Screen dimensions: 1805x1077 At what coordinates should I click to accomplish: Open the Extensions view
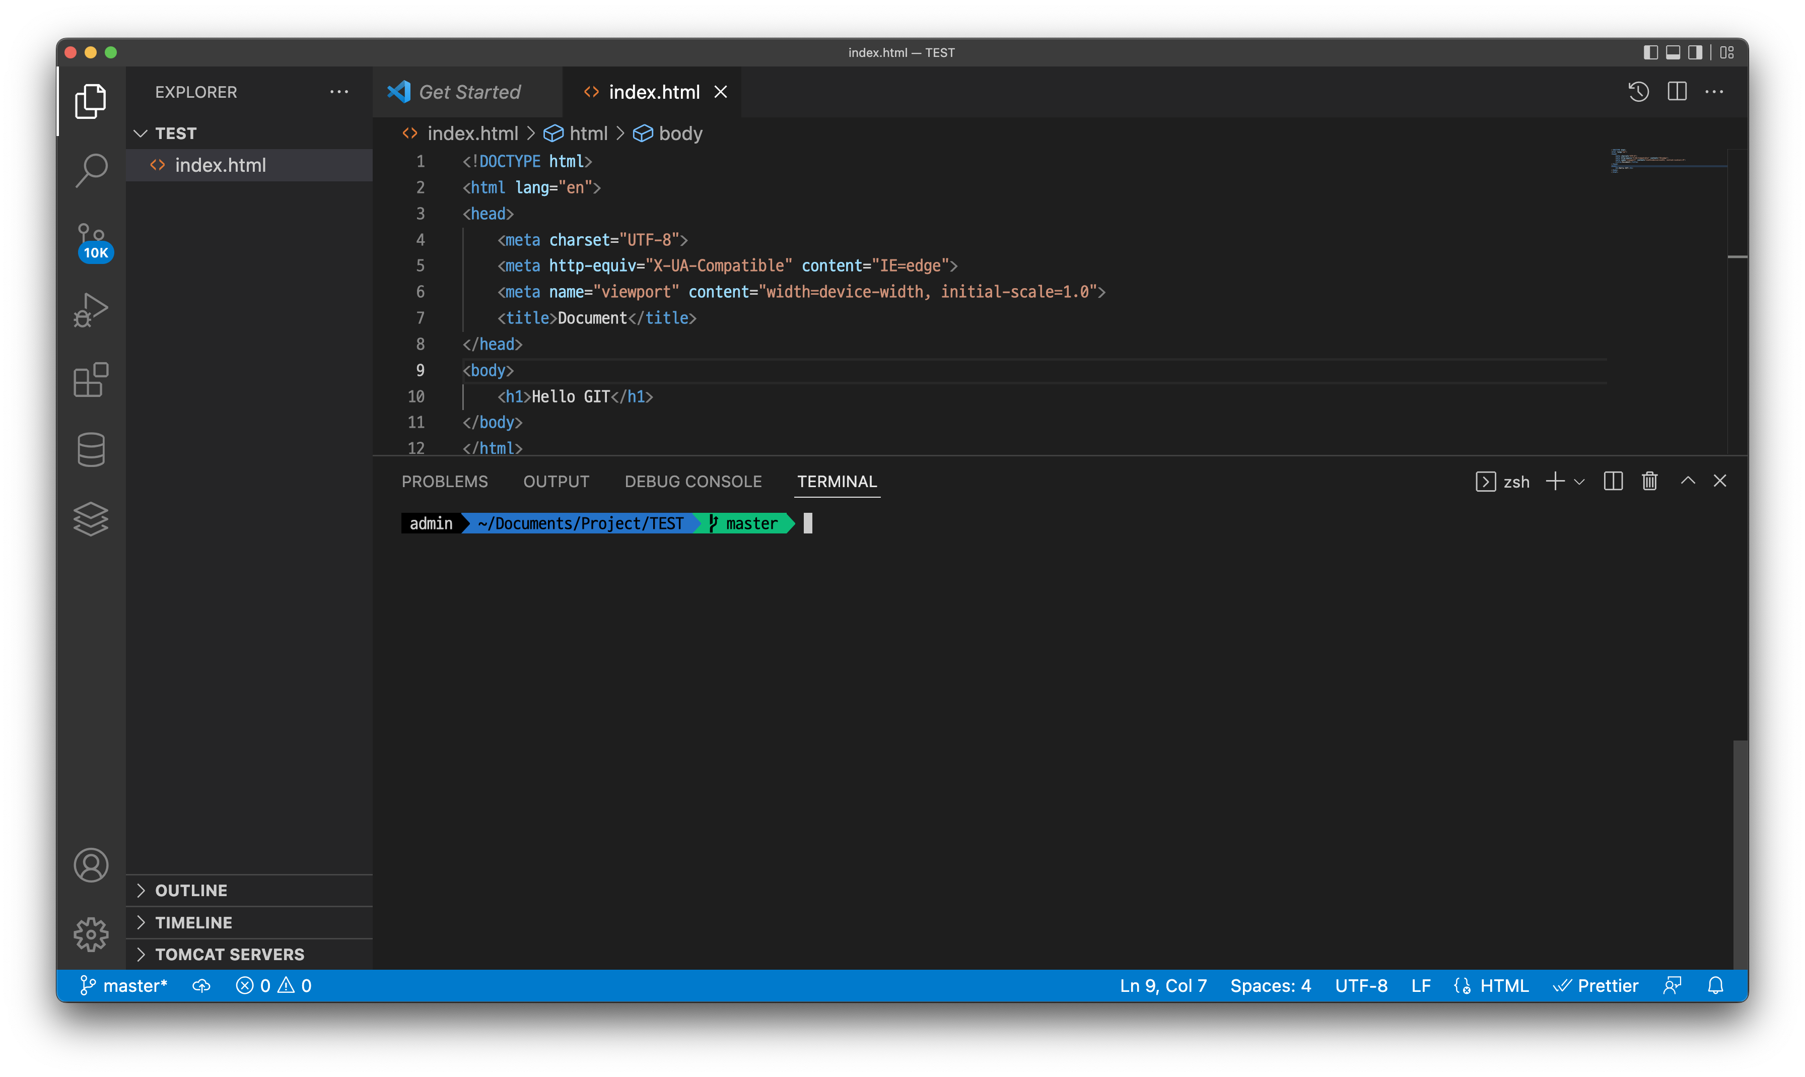[91, 379]
